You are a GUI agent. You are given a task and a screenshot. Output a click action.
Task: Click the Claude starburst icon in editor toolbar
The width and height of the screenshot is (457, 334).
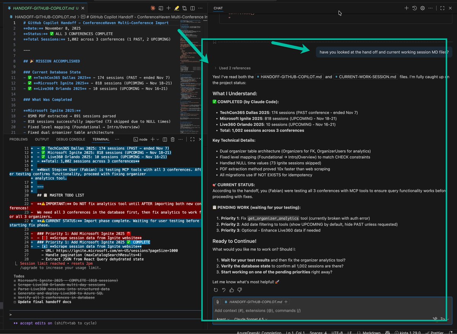(152, 8)
